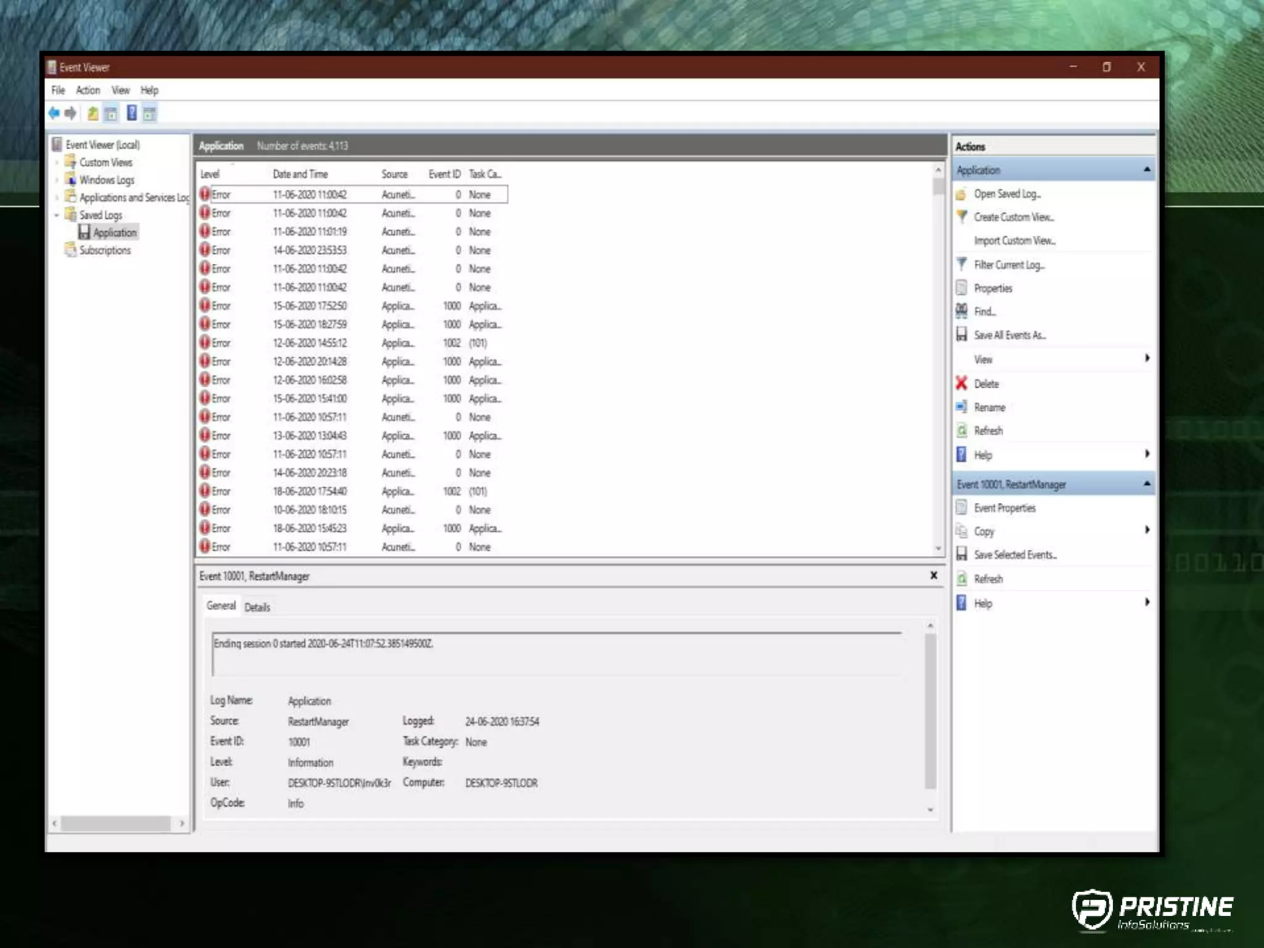Collapse the Application actions section
The height and width of the screenshot is (948, 1264).
(1147, 169)
